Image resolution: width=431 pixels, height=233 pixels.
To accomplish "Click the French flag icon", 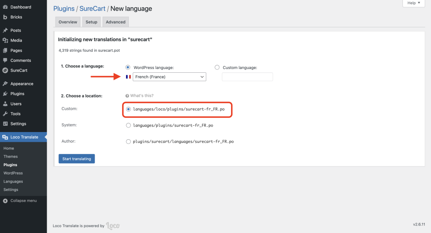I will (128, 77).
